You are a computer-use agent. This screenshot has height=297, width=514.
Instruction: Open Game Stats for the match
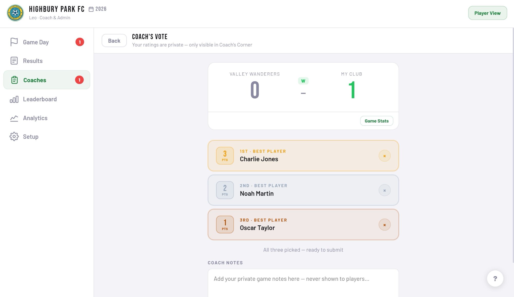click(x=376, y=121)
